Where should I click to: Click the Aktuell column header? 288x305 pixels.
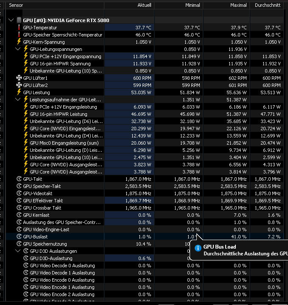tap(129, 5)
